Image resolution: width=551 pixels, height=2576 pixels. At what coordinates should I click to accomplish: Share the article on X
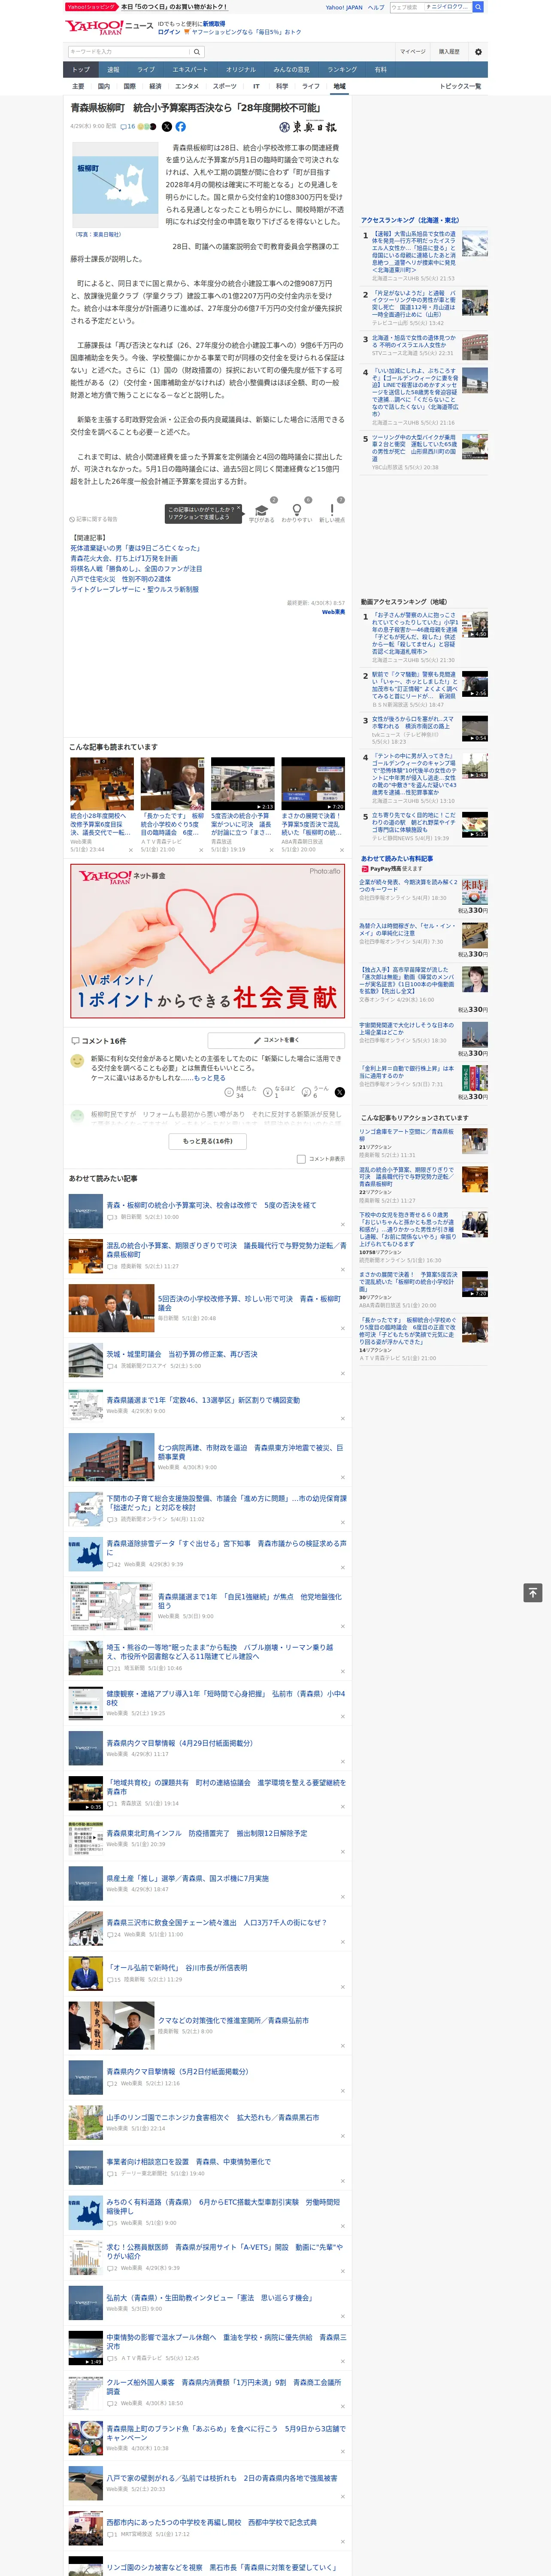click(x=167, y=127)
